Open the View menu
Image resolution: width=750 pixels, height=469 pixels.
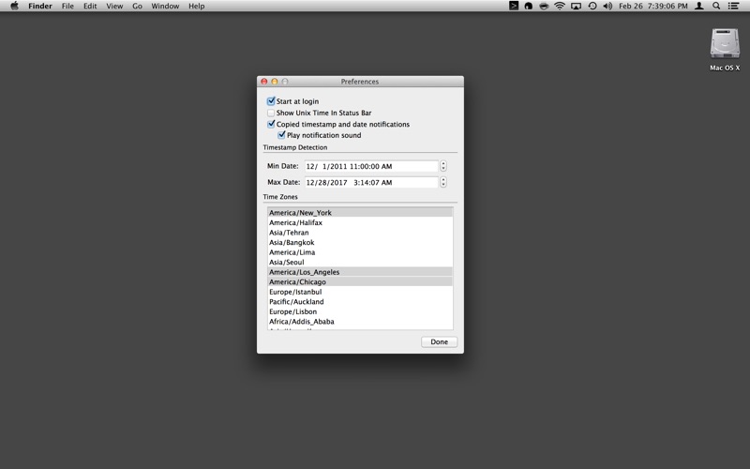(x=114, y=6)
